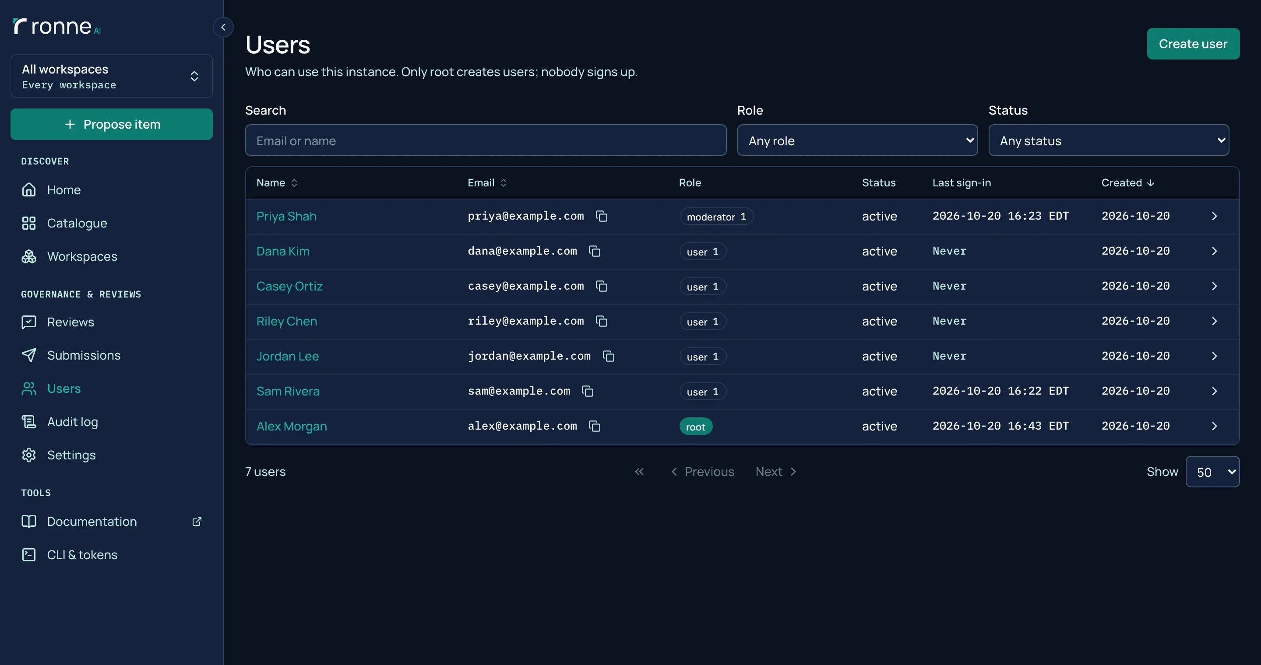Copy riley@example.com email address

click(x=601, y=321)
